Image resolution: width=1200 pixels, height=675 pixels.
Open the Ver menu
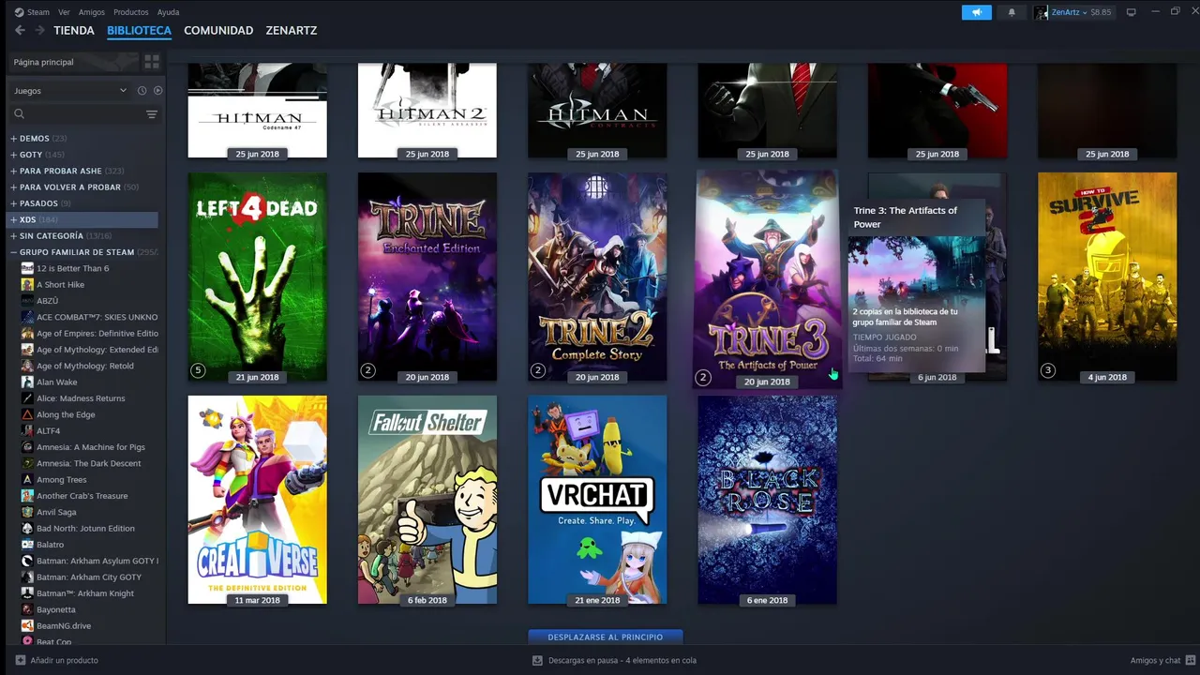[x=64, y=12]
